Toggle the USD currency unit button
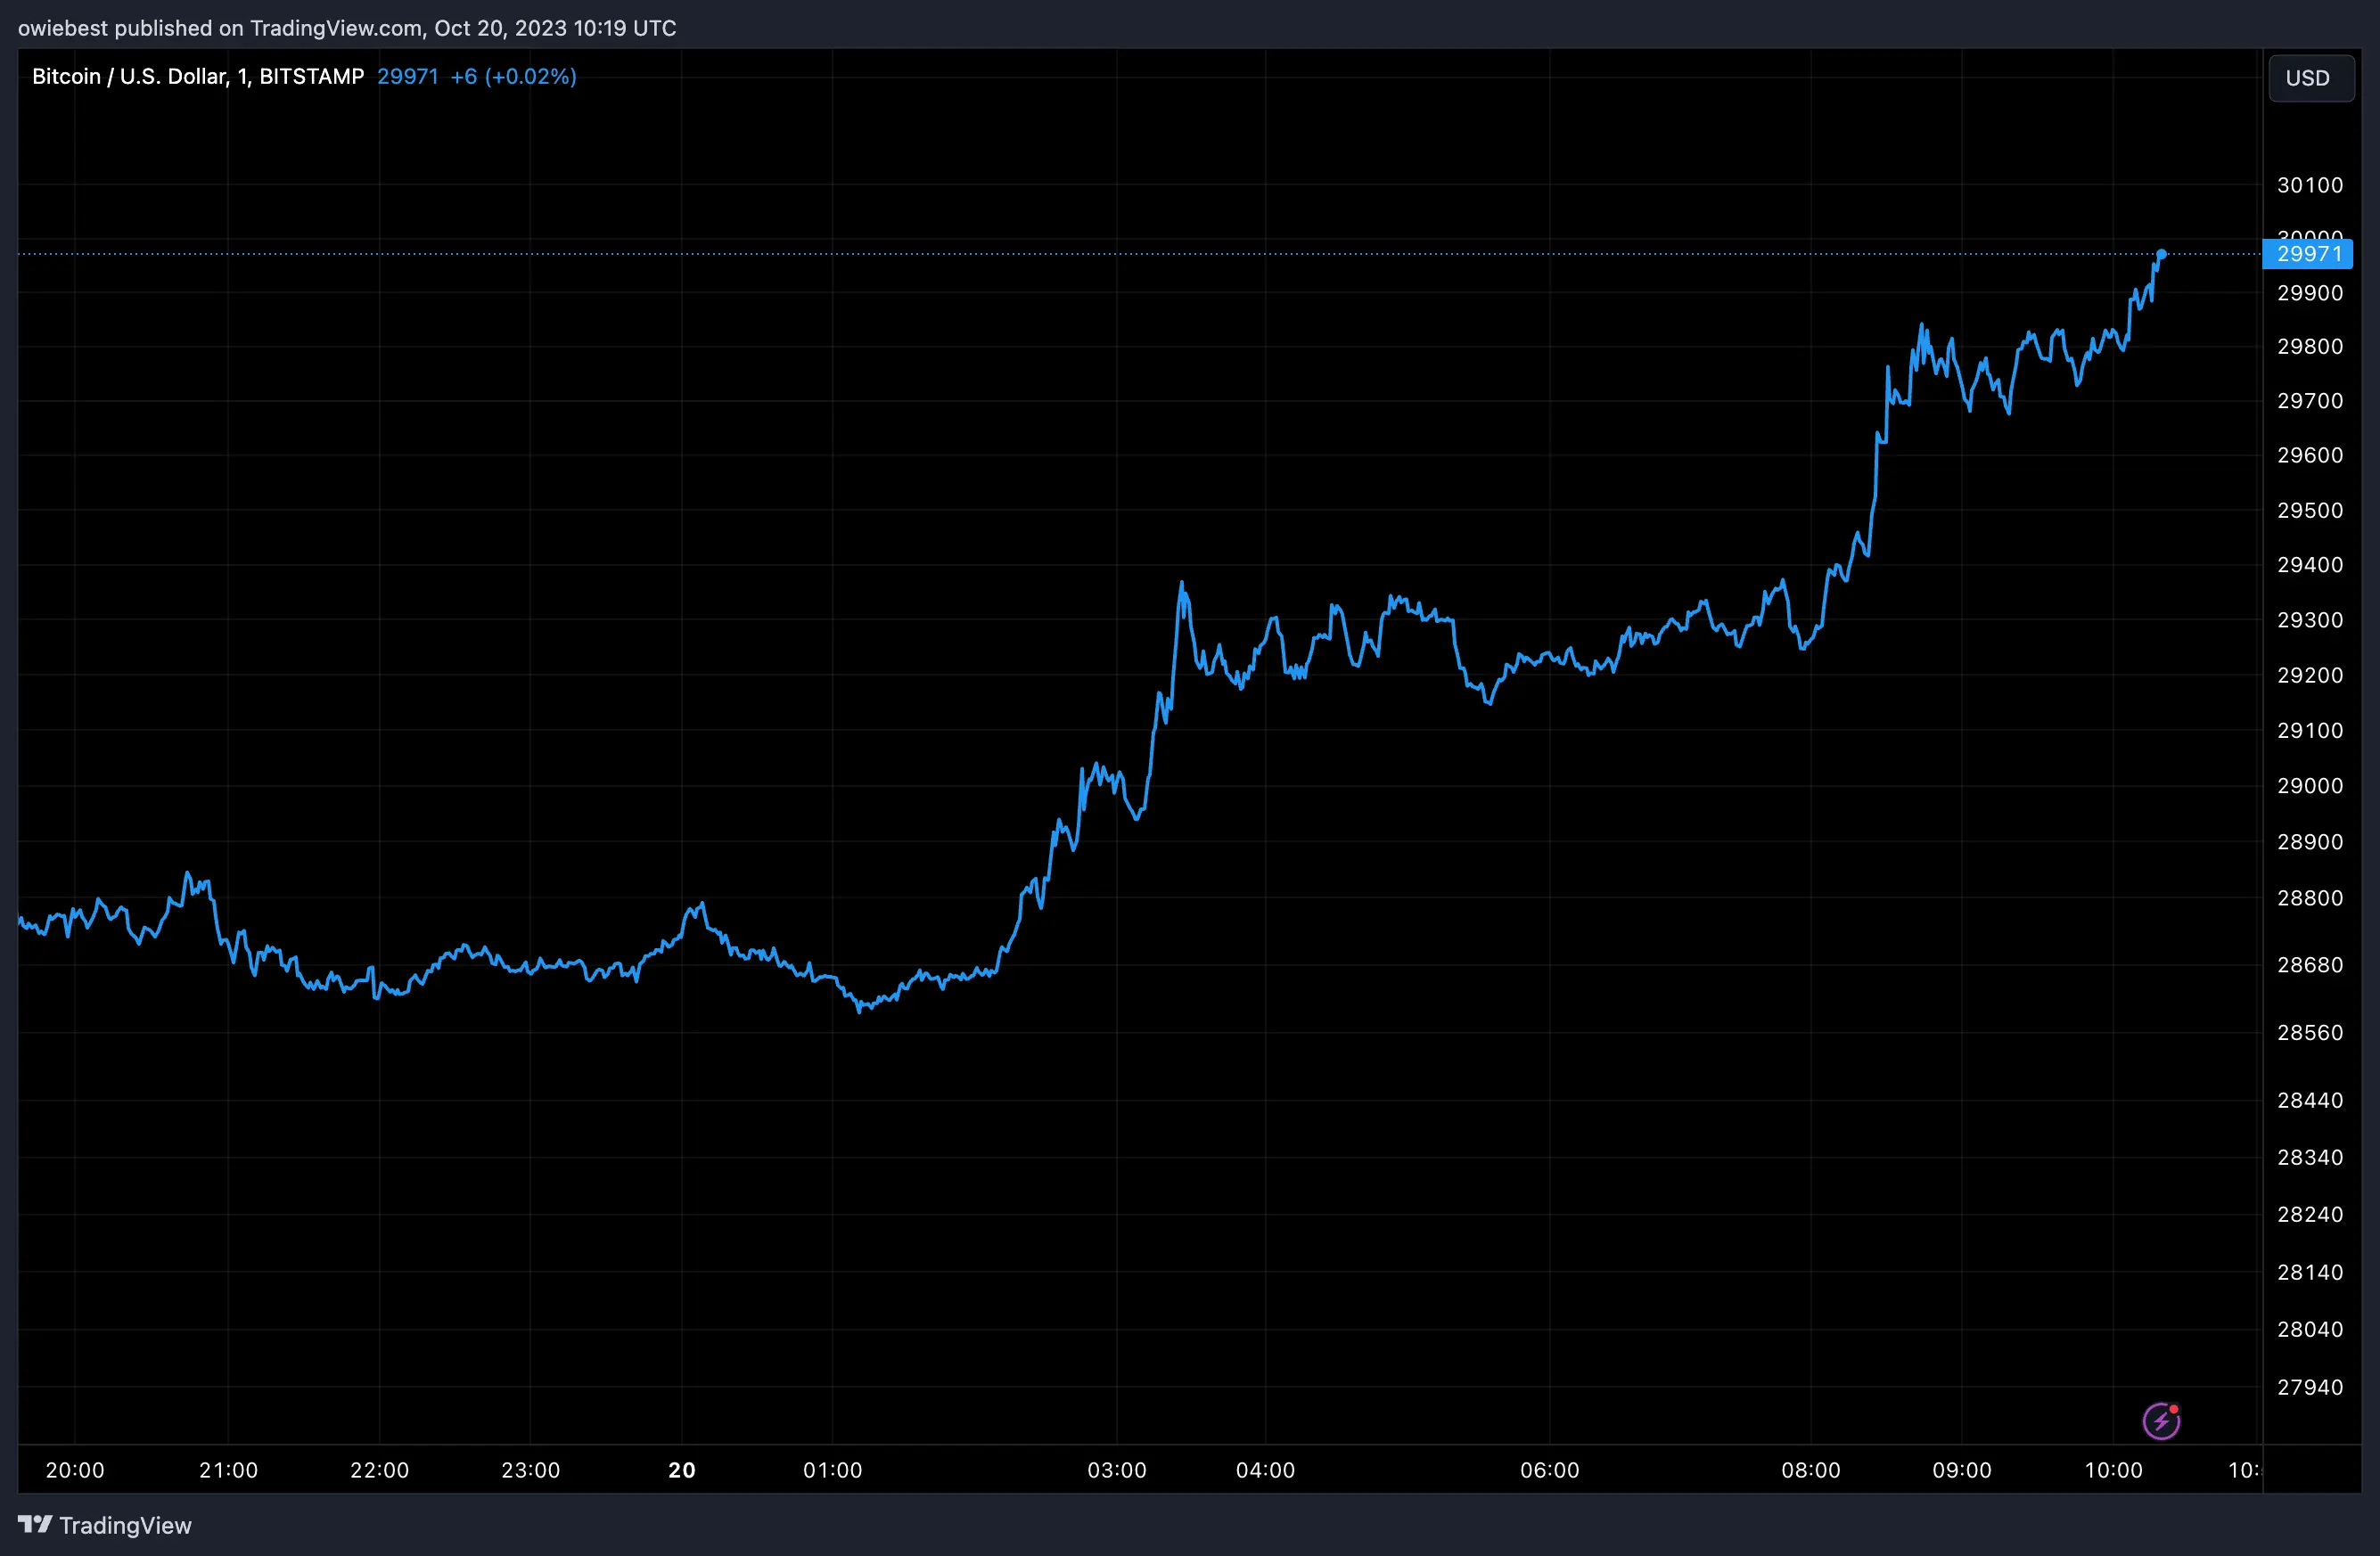This screenshot has width=2380, height=1556. [2310, 78]
